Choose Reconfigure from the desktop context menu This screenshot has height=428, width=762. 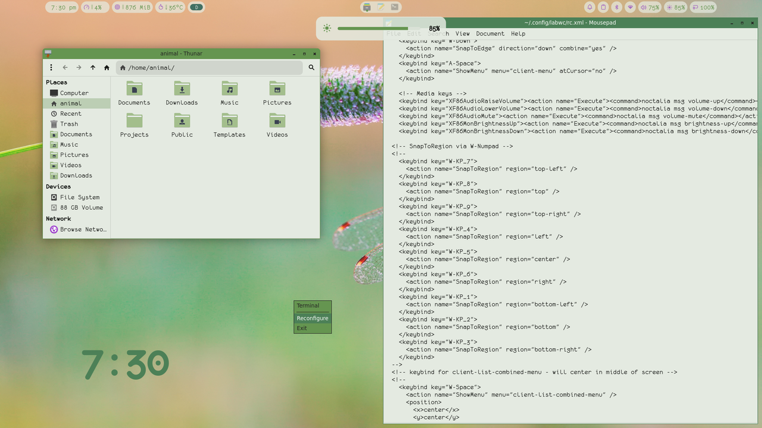point(313,318)
